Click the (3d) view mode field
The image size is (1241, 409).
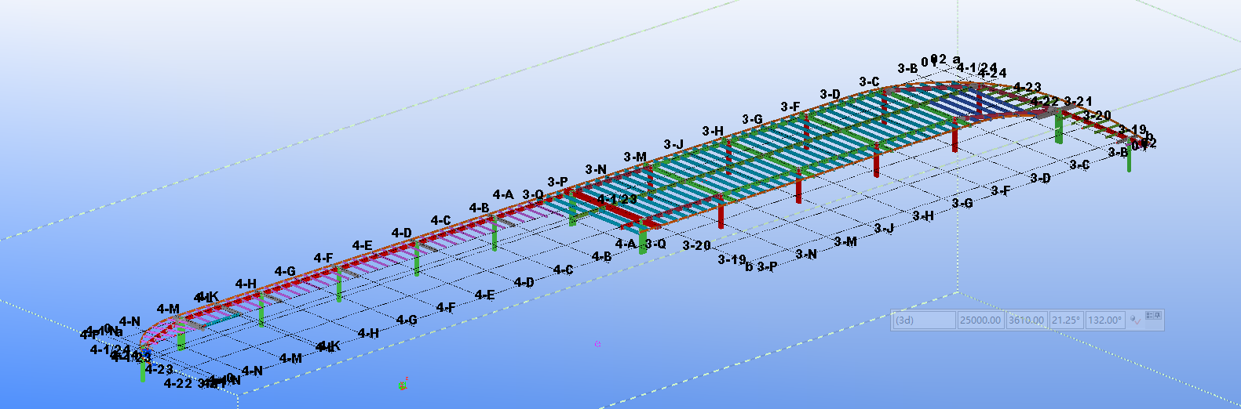(x=925, y=320)
